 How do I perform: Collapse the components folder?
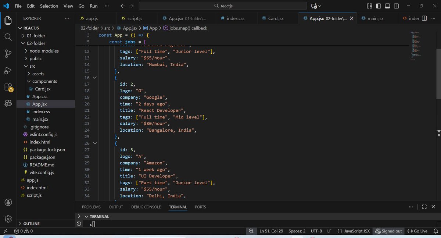(29, 81)
